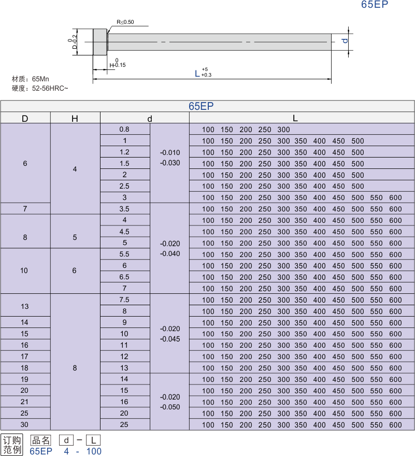Click the d value 3.5 cell

click(x=124, y=209)
